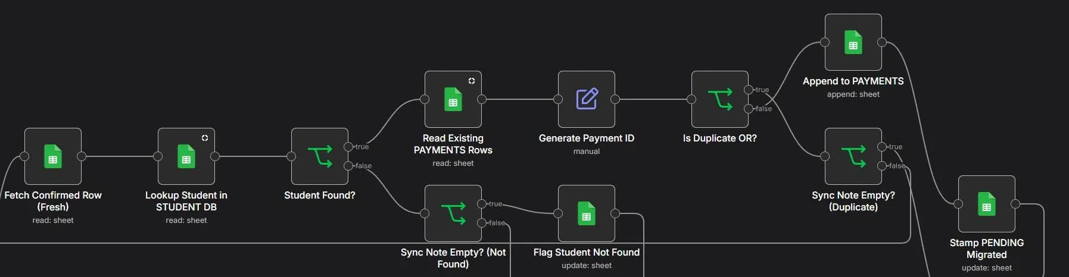Click true output of Is Duplicate OR?
Viewport: 1069px width, 277px height.
coord(749,90)
